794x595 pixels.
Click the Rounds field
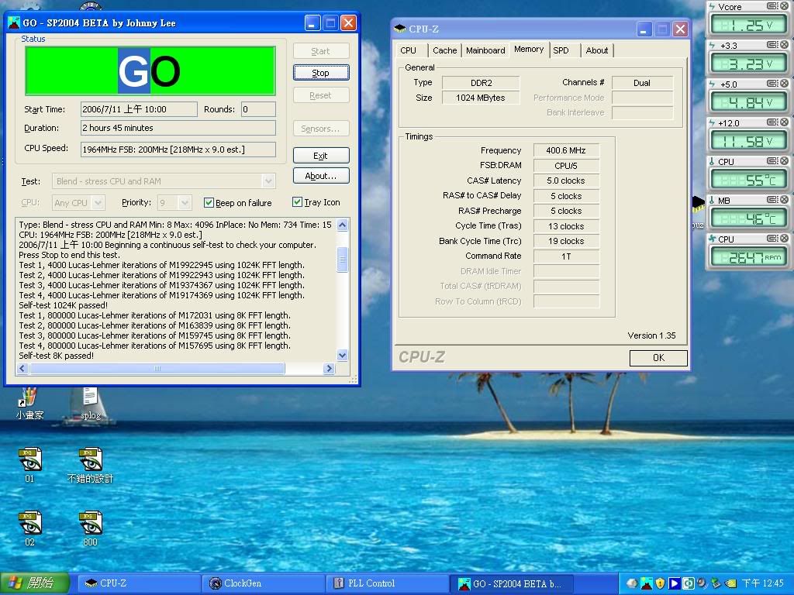pos(258,109)
